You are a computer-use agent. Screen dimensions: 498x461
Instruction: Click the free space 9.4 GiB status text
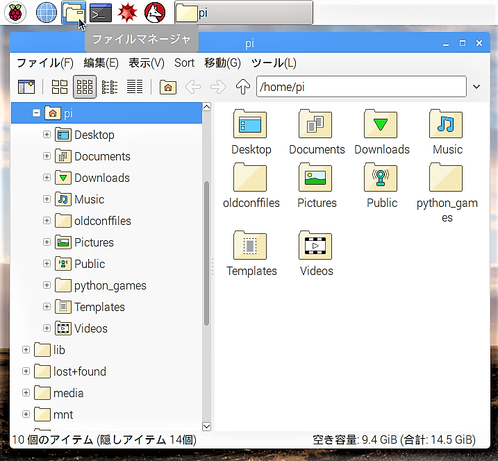click(x=394, y=439)
